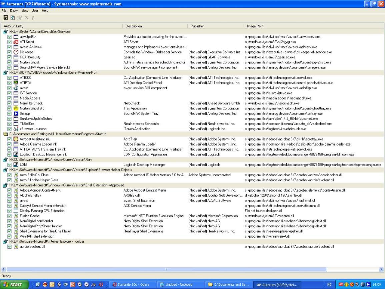Sort by Image Path column header

click(313, 26)
